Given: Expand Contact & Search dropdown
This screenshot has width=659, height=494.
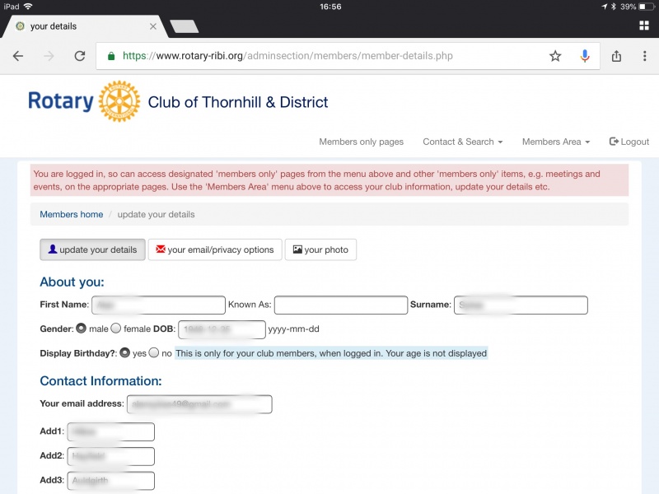Looking at the screenshot, I should [x=463, y=142].
